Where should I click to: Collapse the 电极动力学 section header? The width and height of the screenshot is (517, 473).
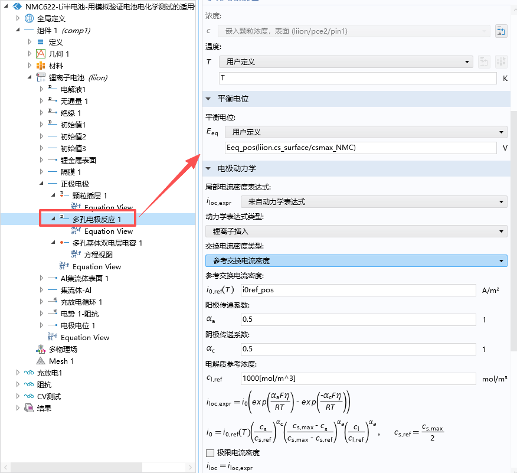pyautogui.click(x=208, y=168)
